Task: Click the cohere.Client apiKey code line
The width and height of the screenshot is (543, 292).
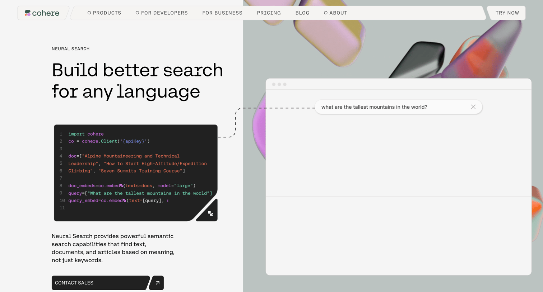Action: click(x=109, y=141)
